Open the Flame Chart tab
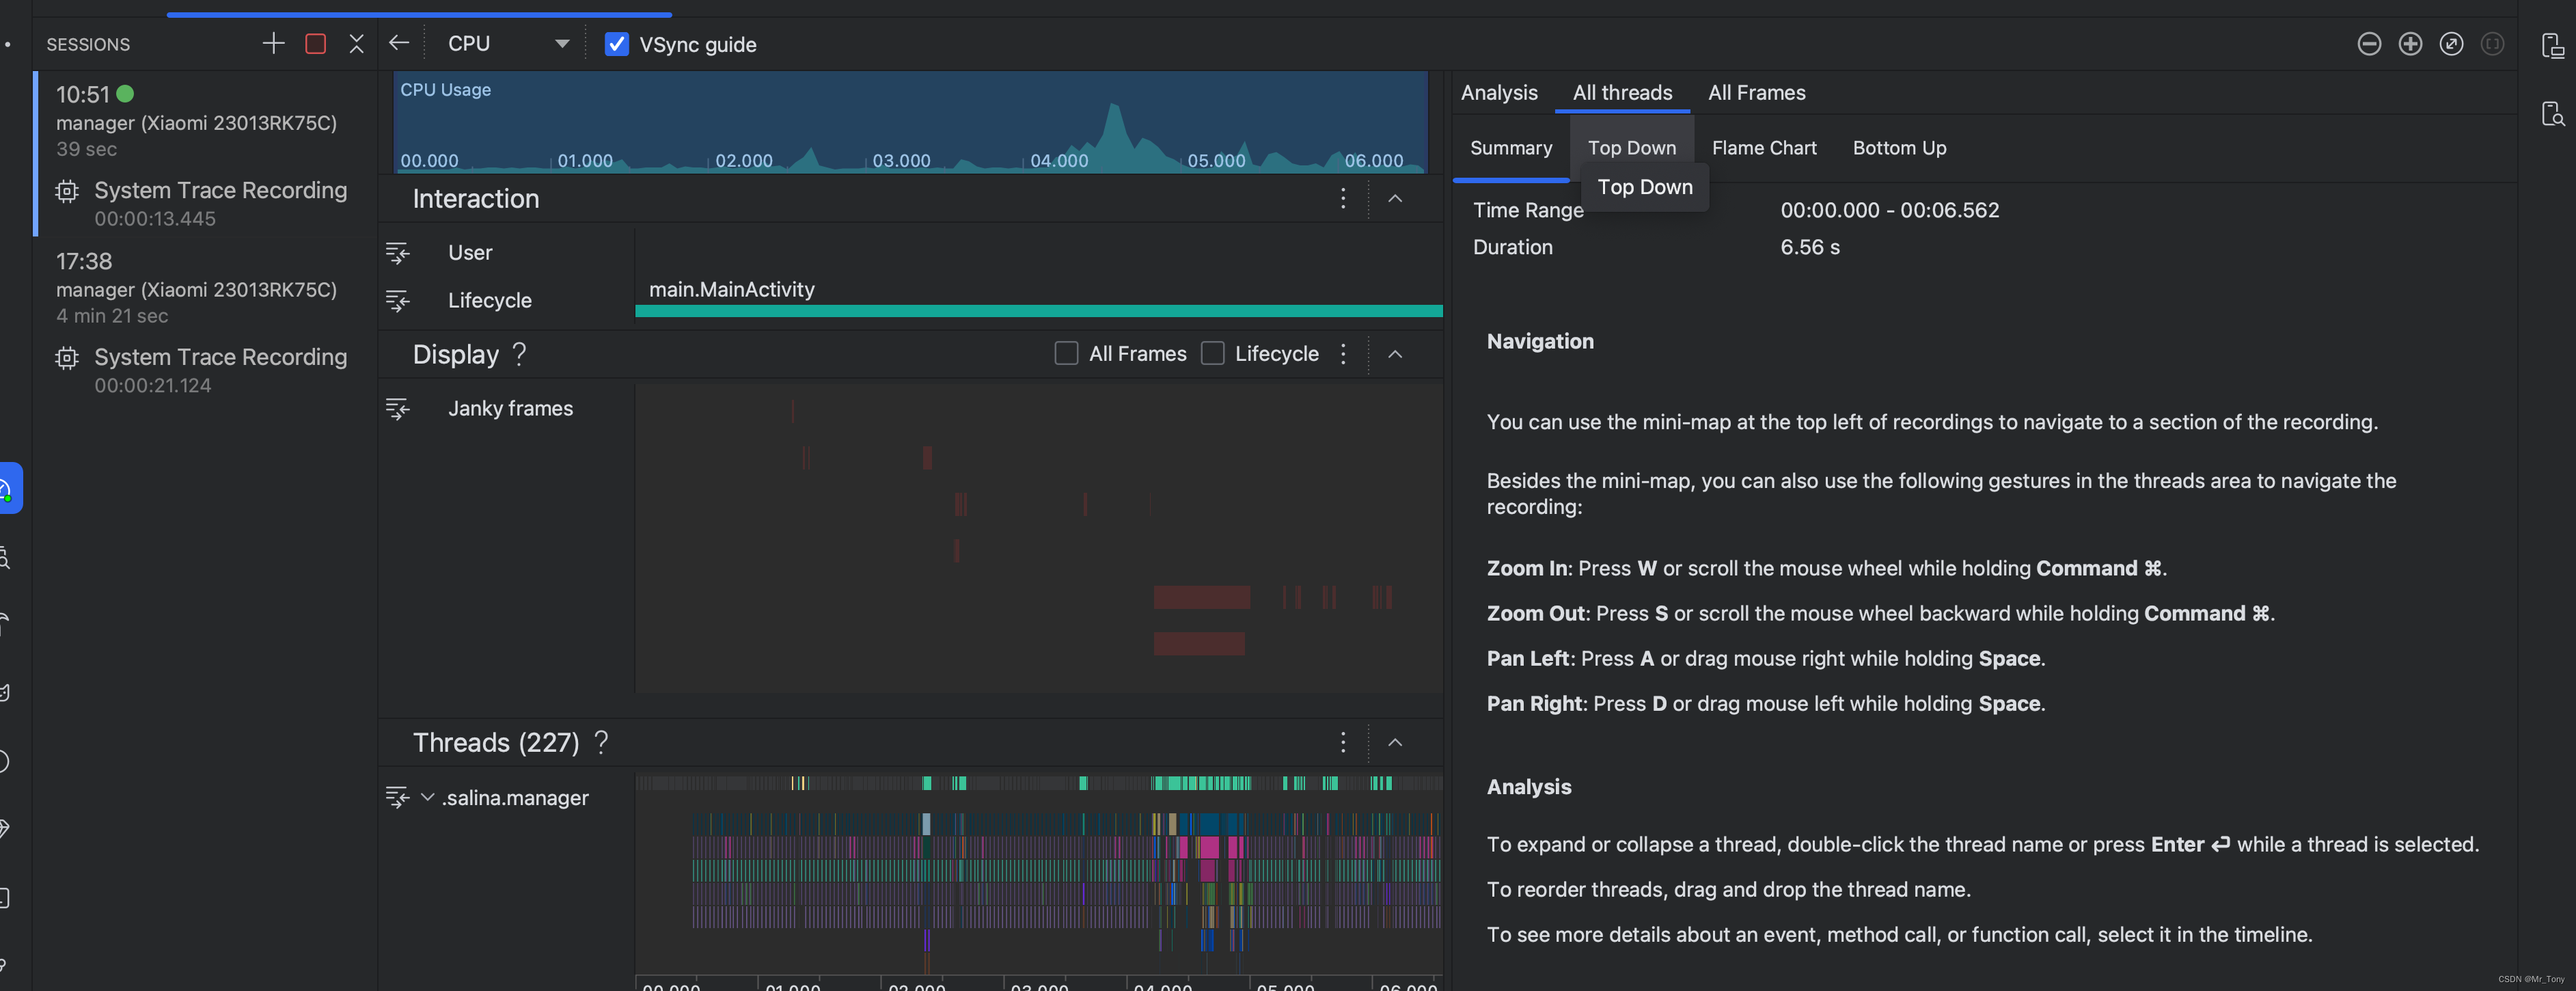The width and height of the screenshot is (2576, 991). click(x=1763, y=148)
